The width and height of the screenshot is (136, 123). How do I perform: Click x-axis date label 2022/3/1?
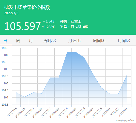[106, 112]
